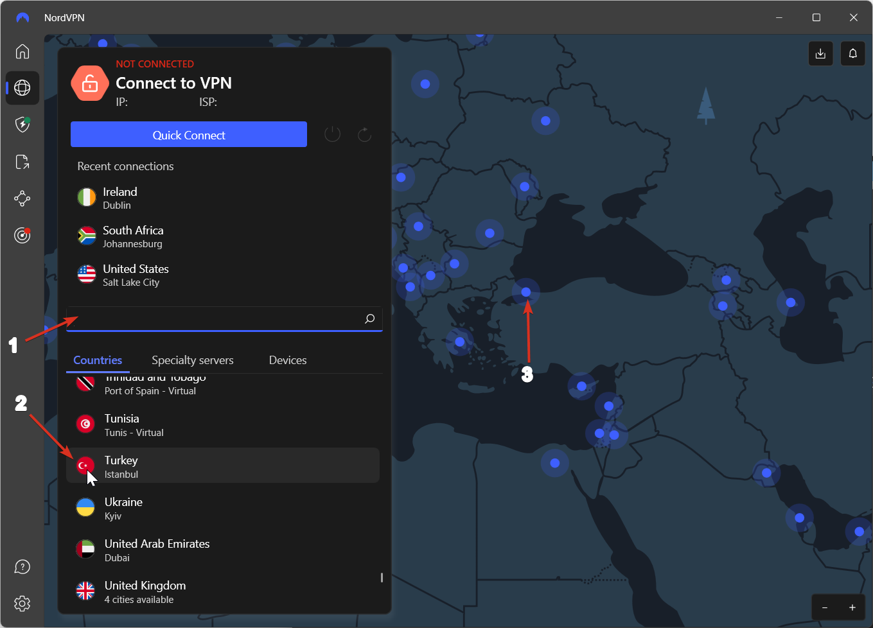Open the settings gear icon
The width and height of the screenshot is (873, 628).
pyautogui.click(x=22, y=604)
